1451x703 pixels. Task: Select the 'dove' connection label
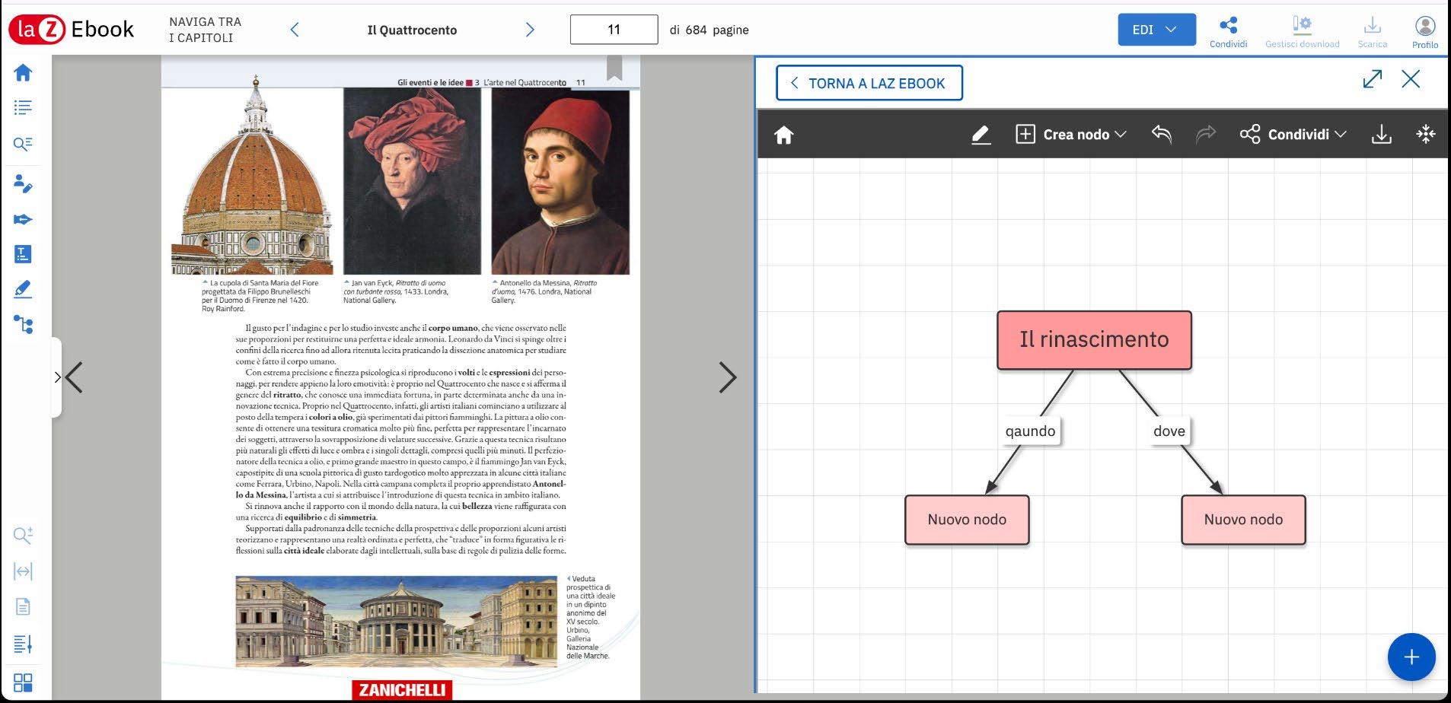click(x=1169, y=431)
